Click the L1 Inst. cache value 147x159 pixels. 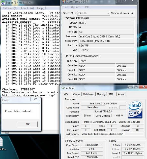[x=133, y=149]
